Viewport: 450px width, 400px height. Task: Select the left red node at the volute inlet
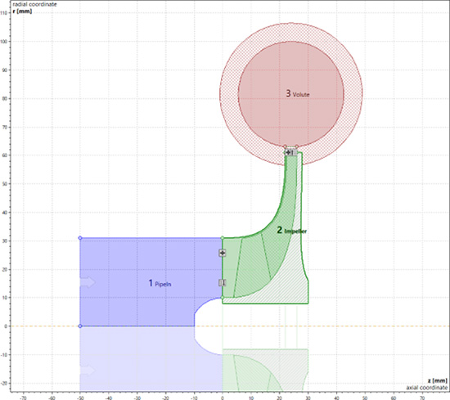point(285,146)
